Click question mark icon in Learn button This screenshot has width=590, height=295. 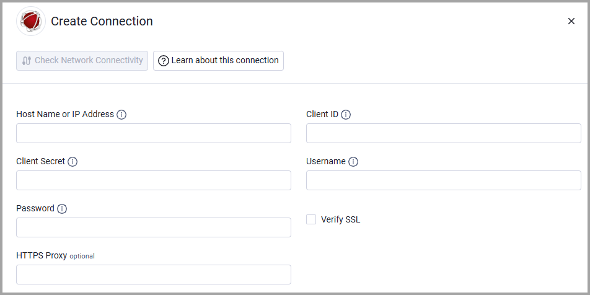point(164,61)
